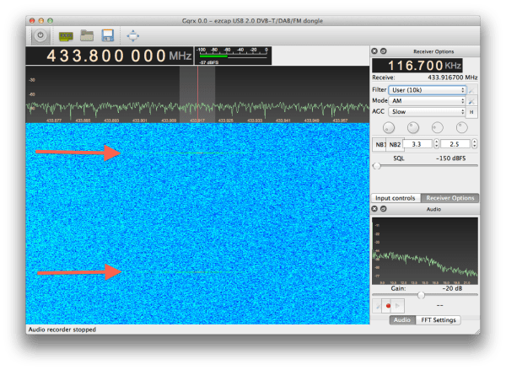Switch to the FFT Settings tab
The width and height of the screenshot is (506, 370).
(439, 320)
